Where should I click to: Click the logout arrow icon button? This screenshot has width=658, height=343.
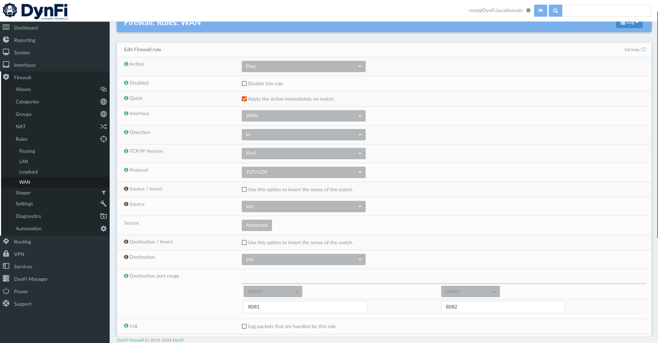540,11
